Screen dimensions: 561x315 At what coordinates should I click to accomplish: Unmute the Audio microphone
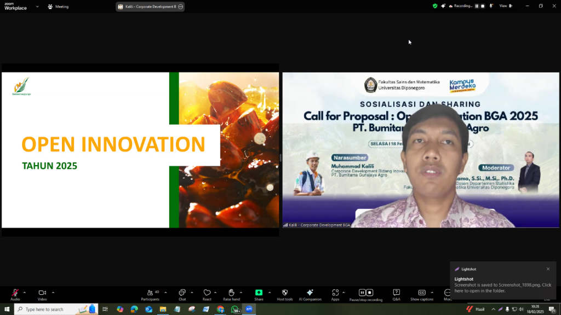pos(15,293)
